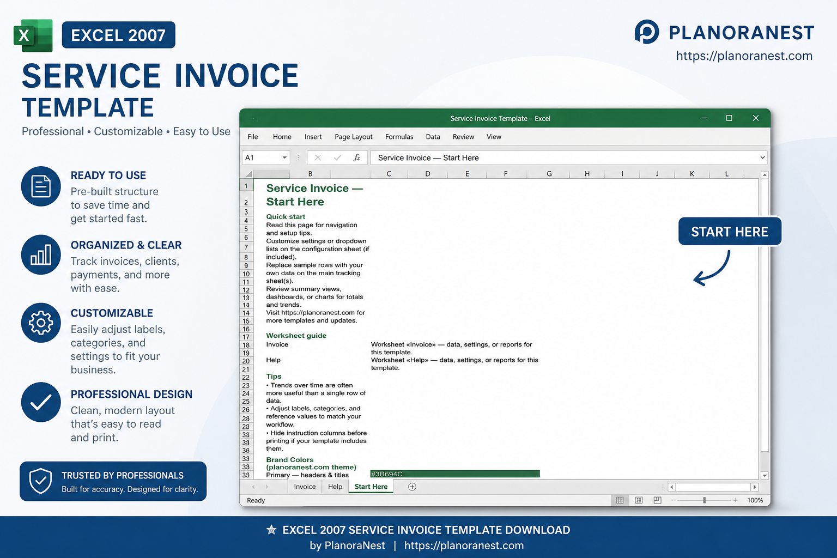Viewport: 837px width, 558px height.
Task: Open the Data tab
Action: click(x=433, y=137)
